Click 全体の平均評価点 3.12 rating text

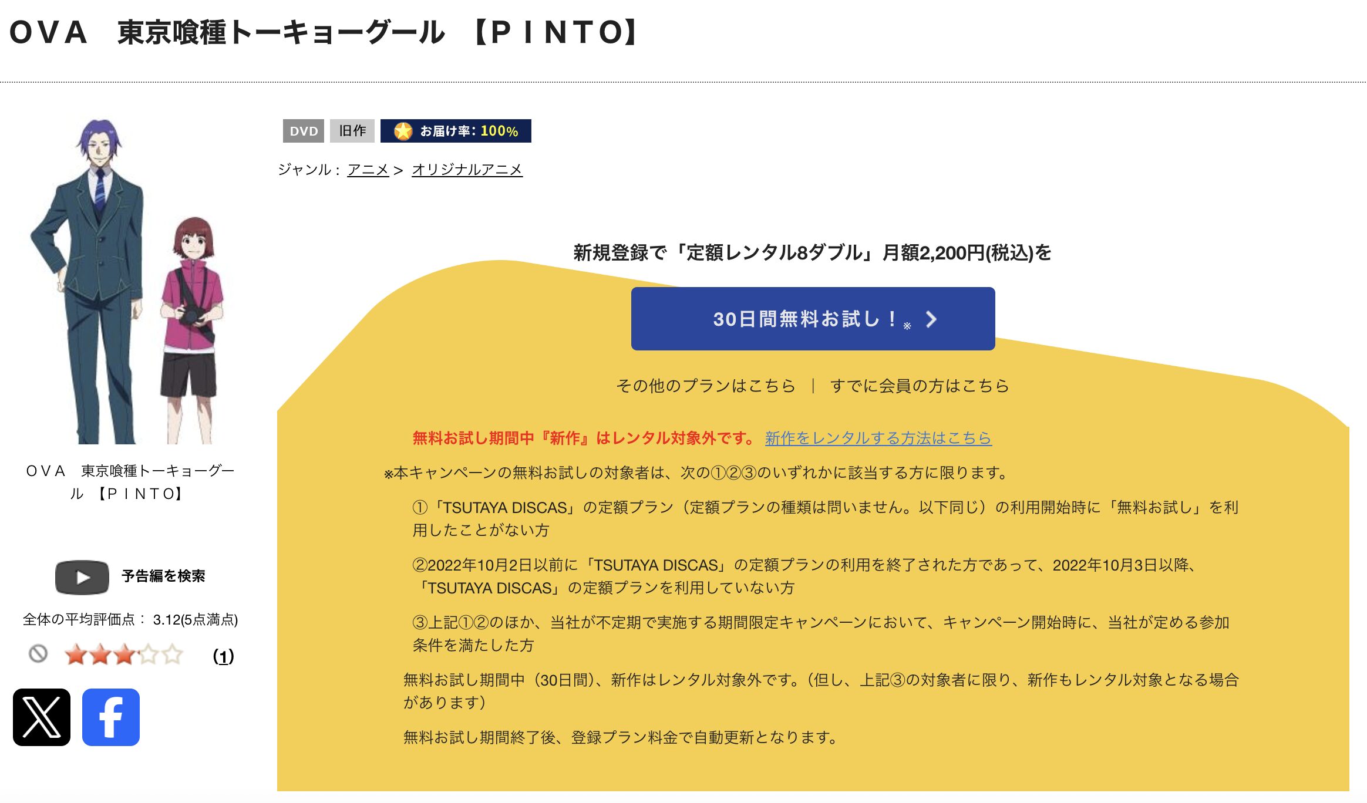(130, 619)
